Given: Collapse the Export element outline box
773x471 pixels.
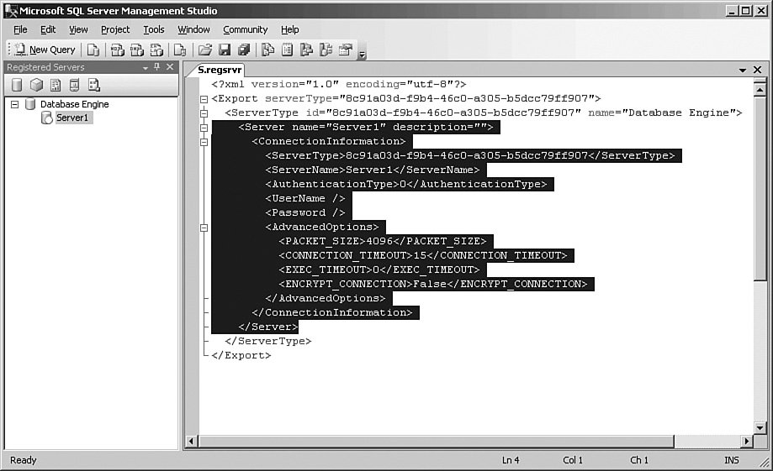Looking at the screenshot, I should pyautogui.click(x=204, y=99).
